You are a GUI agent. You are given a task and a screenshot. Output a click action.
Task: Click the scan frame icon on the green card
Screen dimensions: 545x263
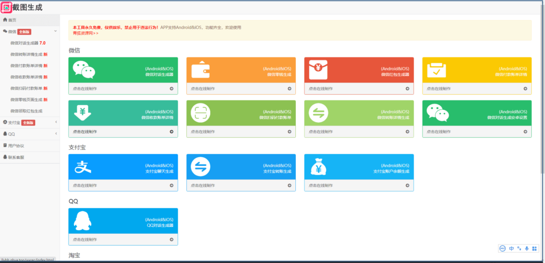pos(202,113)
